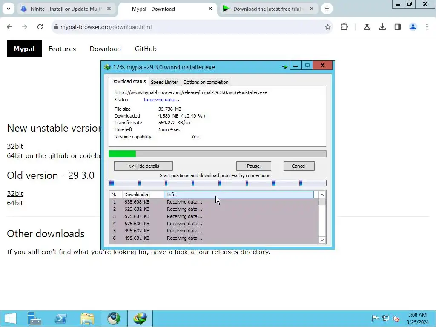The height and width of the screenshot is (327, 436).
Task: Close the Download latest free trial tab
Action: click(312, 9)
